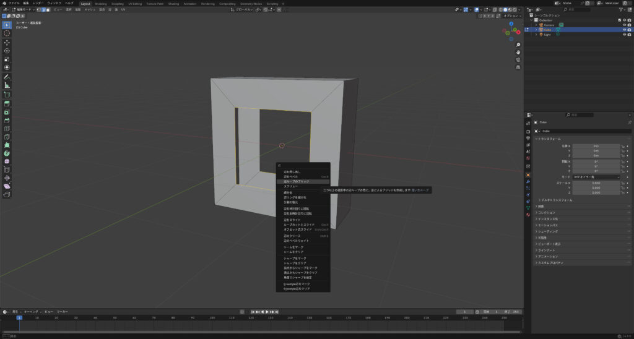Toggle the camera view icon in viewport
The image size is (634, 339).
click(518, 59)
